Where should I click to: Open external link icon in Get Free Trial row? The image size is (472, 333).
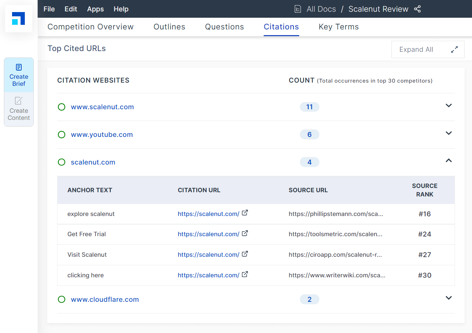tap(245, 233)
